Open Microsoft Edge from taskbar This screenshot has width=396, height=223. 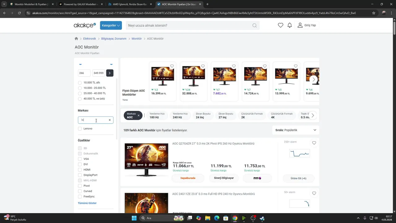click(x=217, y=218)
